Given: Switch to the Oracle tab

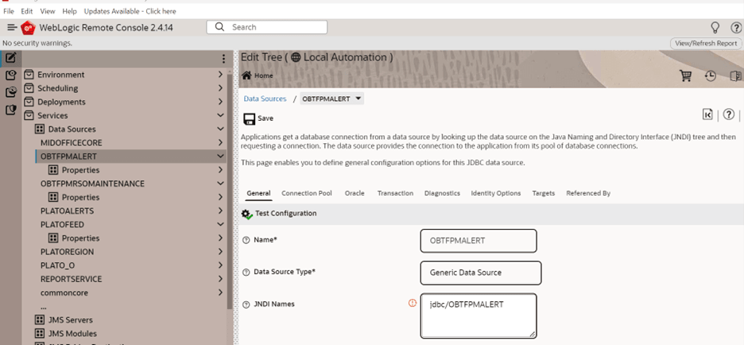Looking at the screenshot, I should (x=355, y=193).
